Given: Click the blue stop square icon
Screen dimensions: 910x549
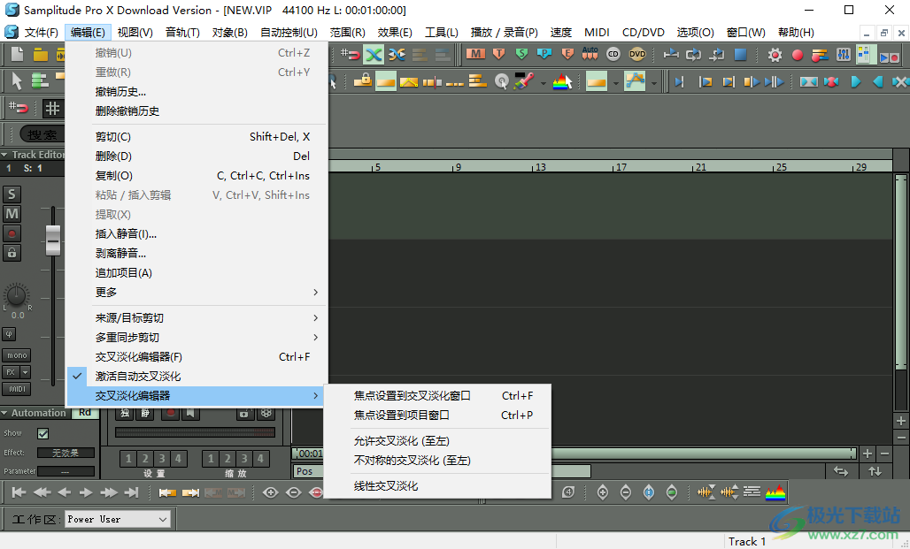Looking at the screenshot, I should [740, 55].
